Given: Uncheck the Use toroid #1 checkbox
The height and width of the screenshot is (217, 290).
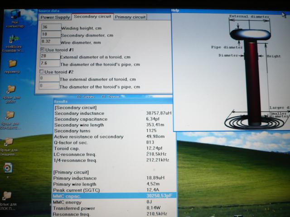Looking at the screenshot, I should [43, 49].
